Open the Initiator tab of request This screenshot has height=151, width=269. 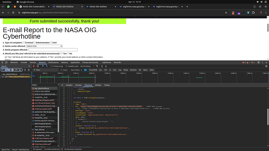click(98, 85)
